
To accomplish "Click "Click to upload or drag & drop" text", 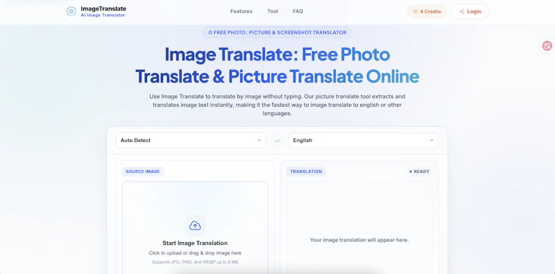I will tap(195, 253).
